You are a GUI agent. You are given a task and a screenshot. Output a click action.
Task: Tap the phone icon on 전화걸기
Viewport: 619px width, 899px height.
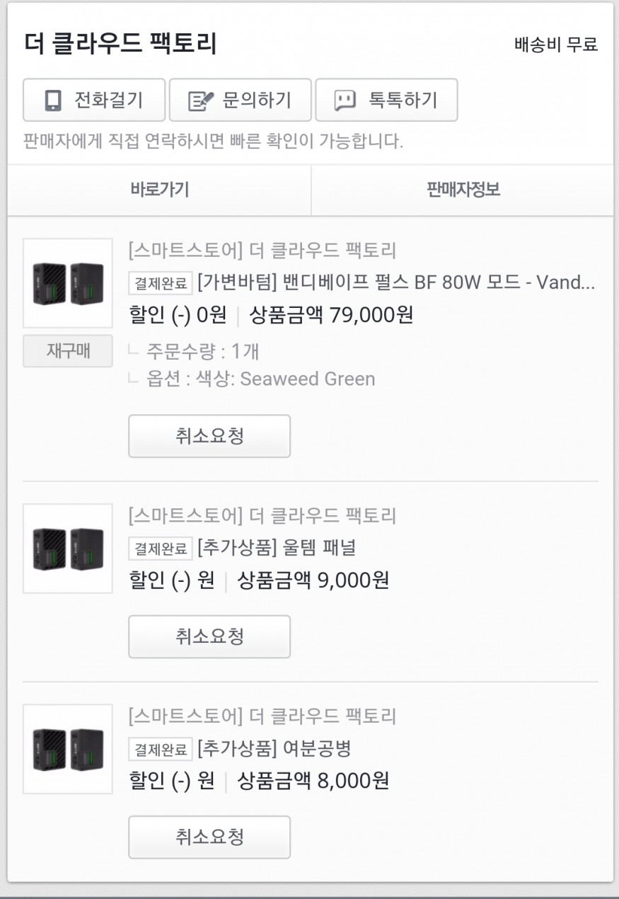point(52,101)
